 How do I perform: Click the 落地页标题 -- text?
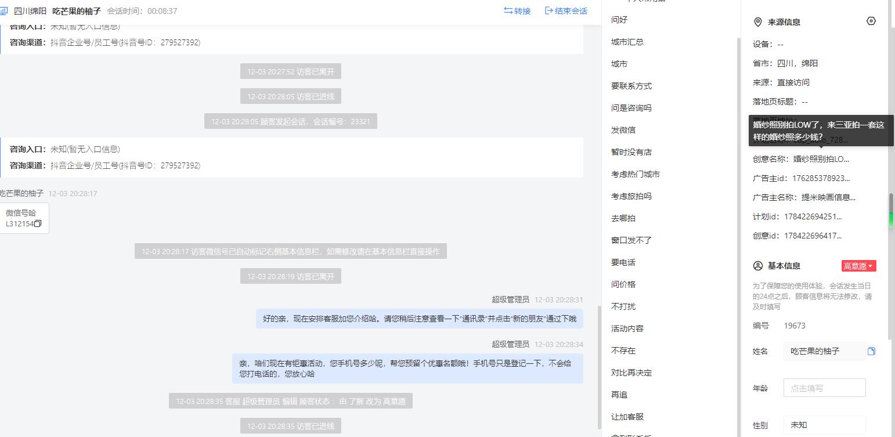point(780,102)
